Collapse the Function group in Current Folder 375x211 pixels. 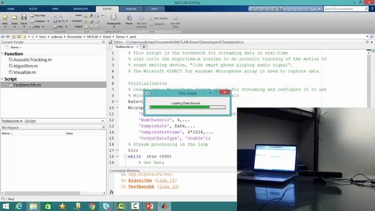pyautogui.click(x=2, y=53)
